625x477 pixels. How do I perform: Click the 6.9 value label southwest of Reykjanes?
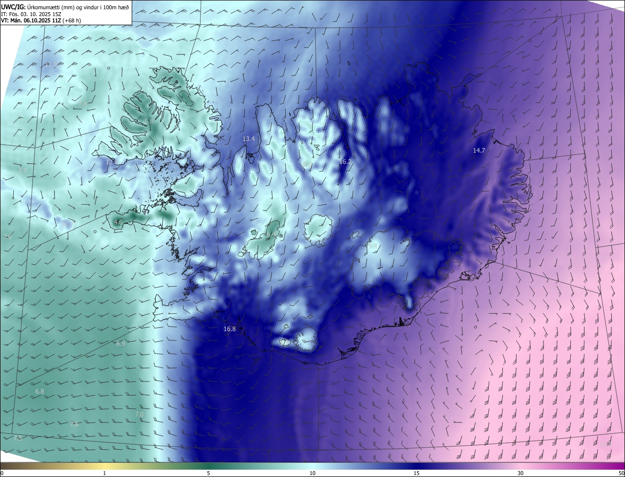[121, 344]
